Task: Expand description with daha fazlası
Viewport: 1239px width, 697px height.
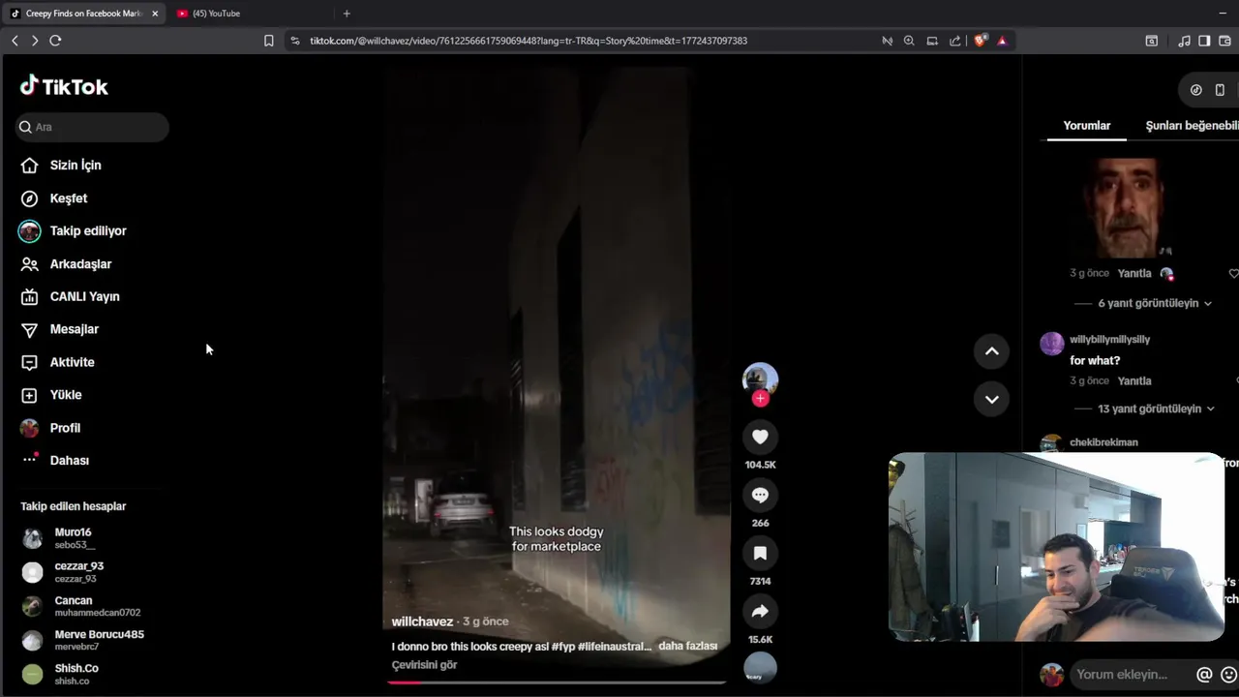Action: tap(687, 646)
